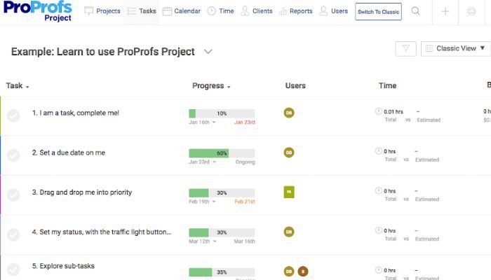The height and width of the screenshot is (280, 491).
Task: Click the orange Feb 21st due date
Action: [245, 202]
